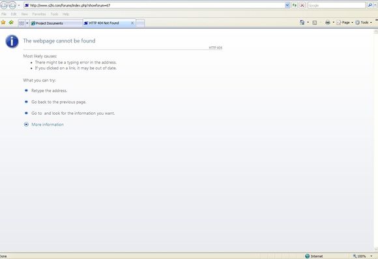Expand the More information section
The width and height of the screenshot is (378, 259).
[x=26, y=125]
